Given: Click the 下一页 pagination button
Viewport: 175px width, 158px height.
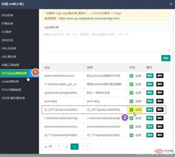Looking at the screenshot, I should coord(85,147).
